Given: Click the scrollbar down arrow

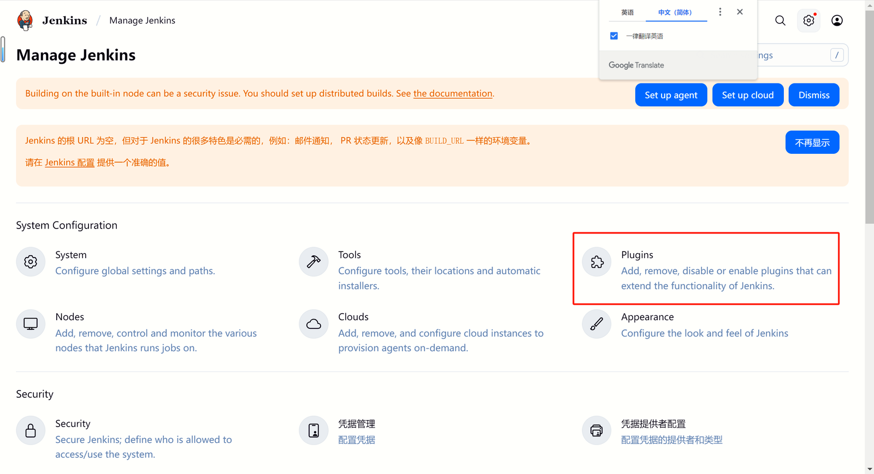Looking at the screenshot, I should (870, 470).
